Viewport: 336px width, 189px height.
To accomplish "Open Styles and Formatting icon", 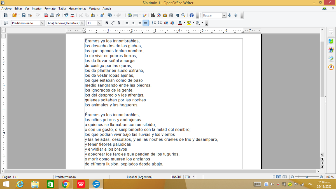I will tap(6, 23).
